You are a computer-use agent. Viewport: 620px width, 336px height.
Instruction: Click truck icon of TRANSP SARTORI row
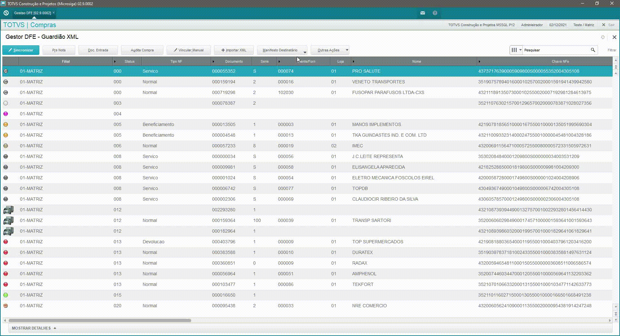(8, 221)
